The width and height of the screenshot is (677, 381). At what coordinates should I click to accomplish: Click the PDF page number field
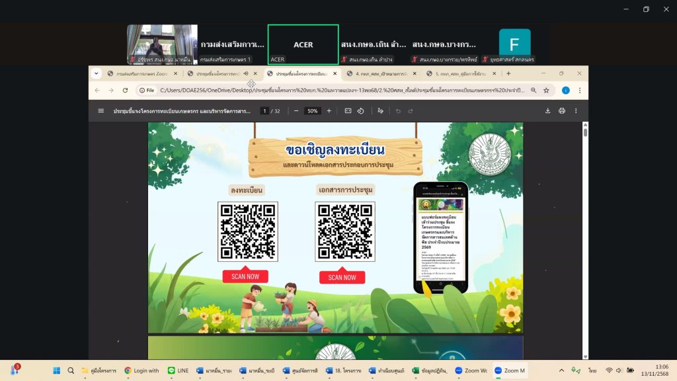[x=265, y=110]
